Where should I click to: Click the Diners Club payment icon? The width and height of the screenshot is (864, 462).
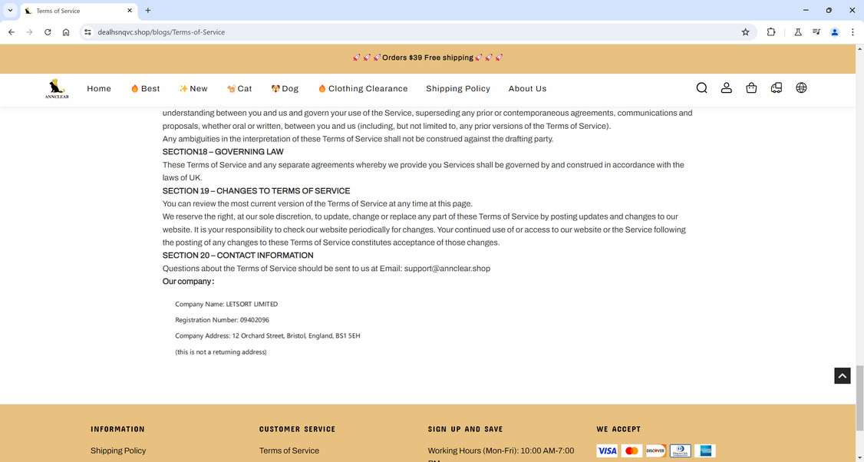[x=681, y=451]
